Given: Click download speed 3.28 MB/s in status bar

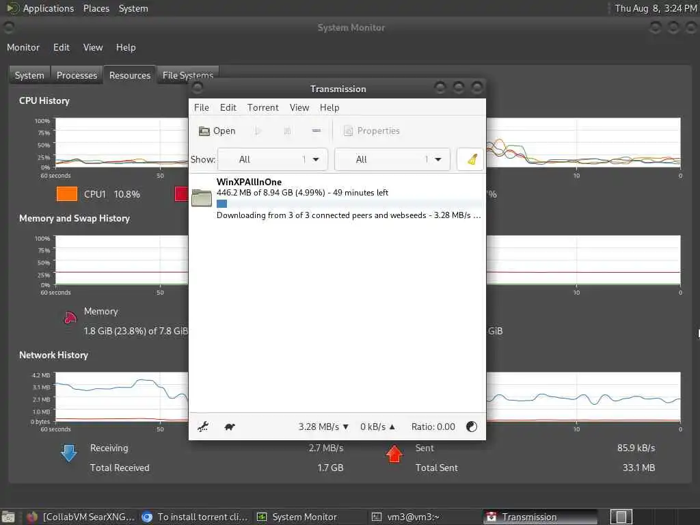Looking at the screenshot, I should (x=323, y=427).
